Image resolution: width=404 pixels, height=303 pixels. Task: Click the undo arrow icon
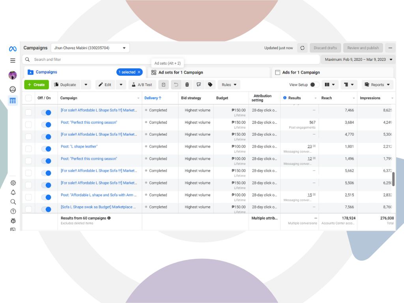coord(176,85)
